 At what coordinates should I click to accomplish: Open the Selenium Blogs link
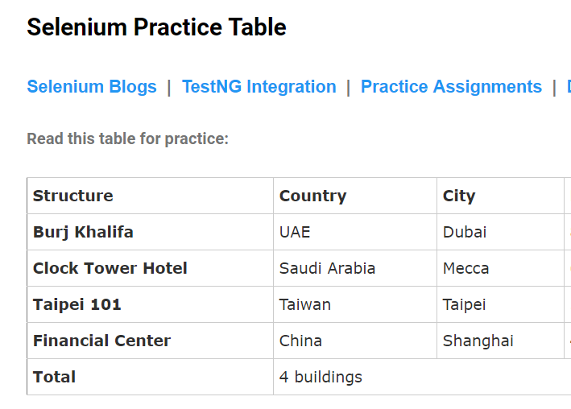point(92,87)
